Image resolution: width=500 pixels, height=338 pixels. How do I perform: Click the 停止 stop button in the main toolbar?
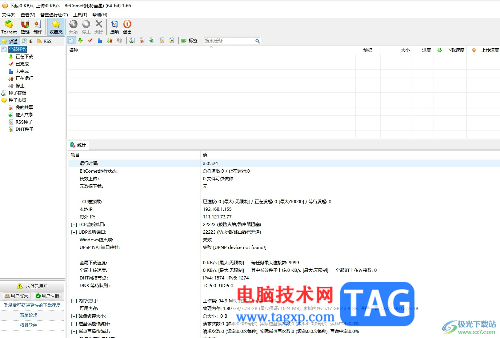pos(86,27)
